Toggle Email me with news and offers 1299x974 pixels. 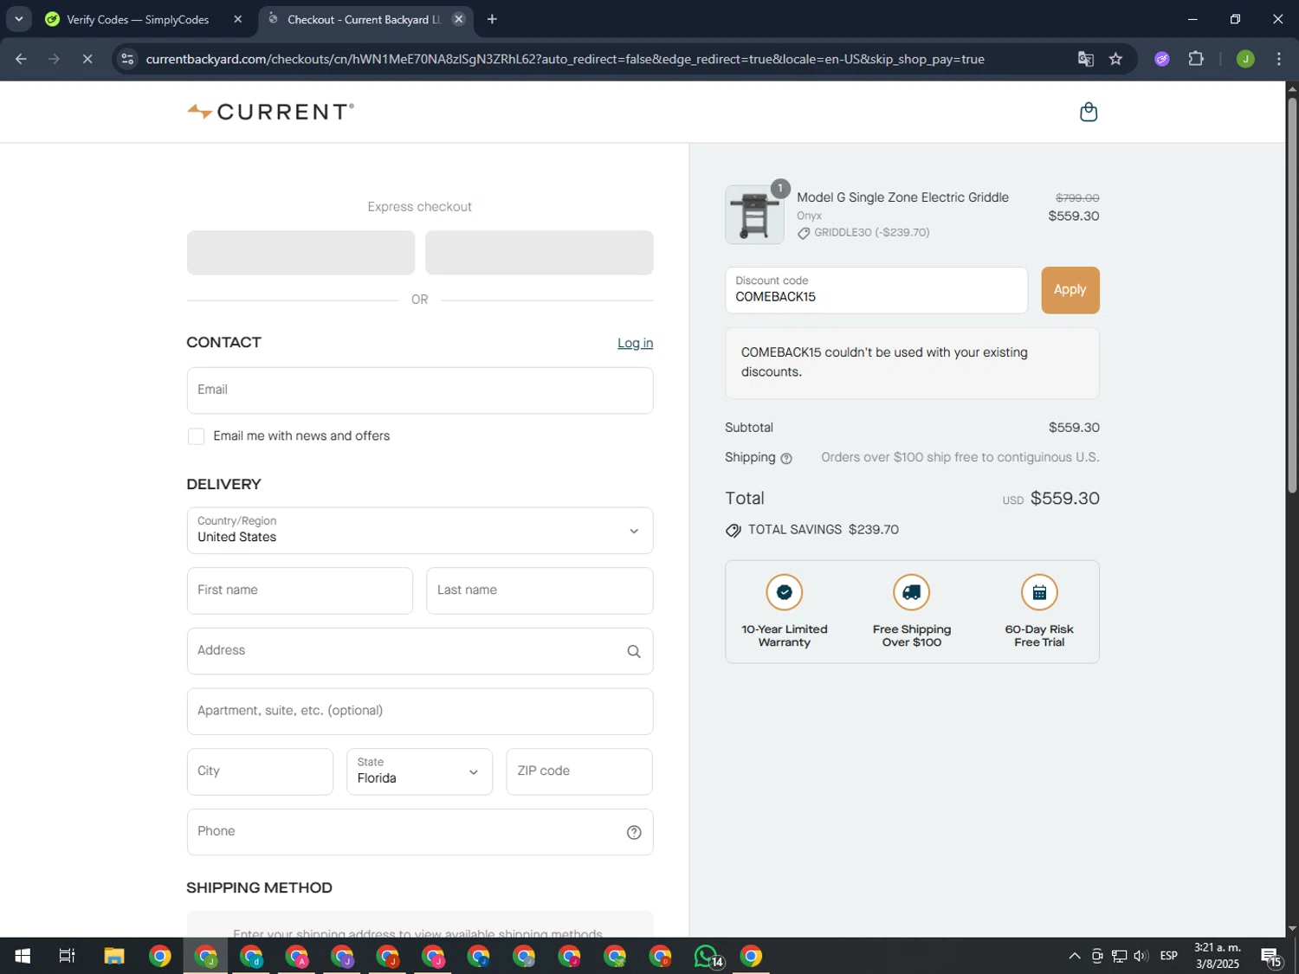pos(196,436)
